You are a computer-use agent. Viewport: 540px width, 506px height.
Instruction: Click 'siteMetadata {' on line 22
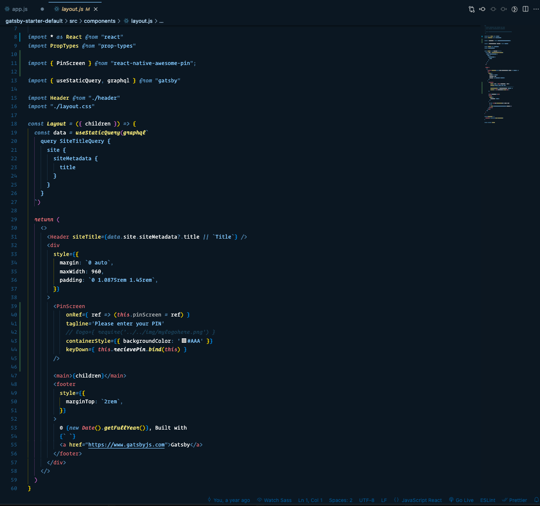point(75,158)
